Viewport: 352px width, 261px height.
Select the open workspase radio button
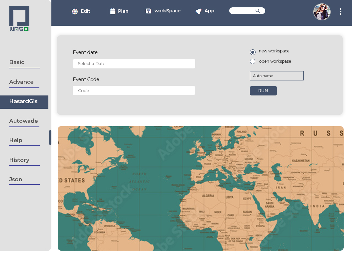point(253,61)
